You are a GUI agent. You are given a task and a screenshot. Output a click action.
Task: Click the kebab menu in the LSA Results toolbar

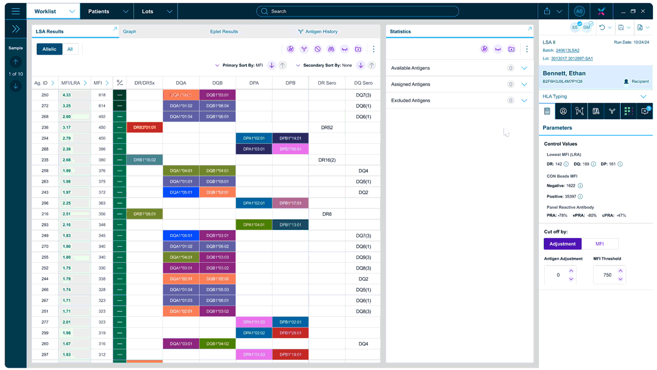point(374,49)
